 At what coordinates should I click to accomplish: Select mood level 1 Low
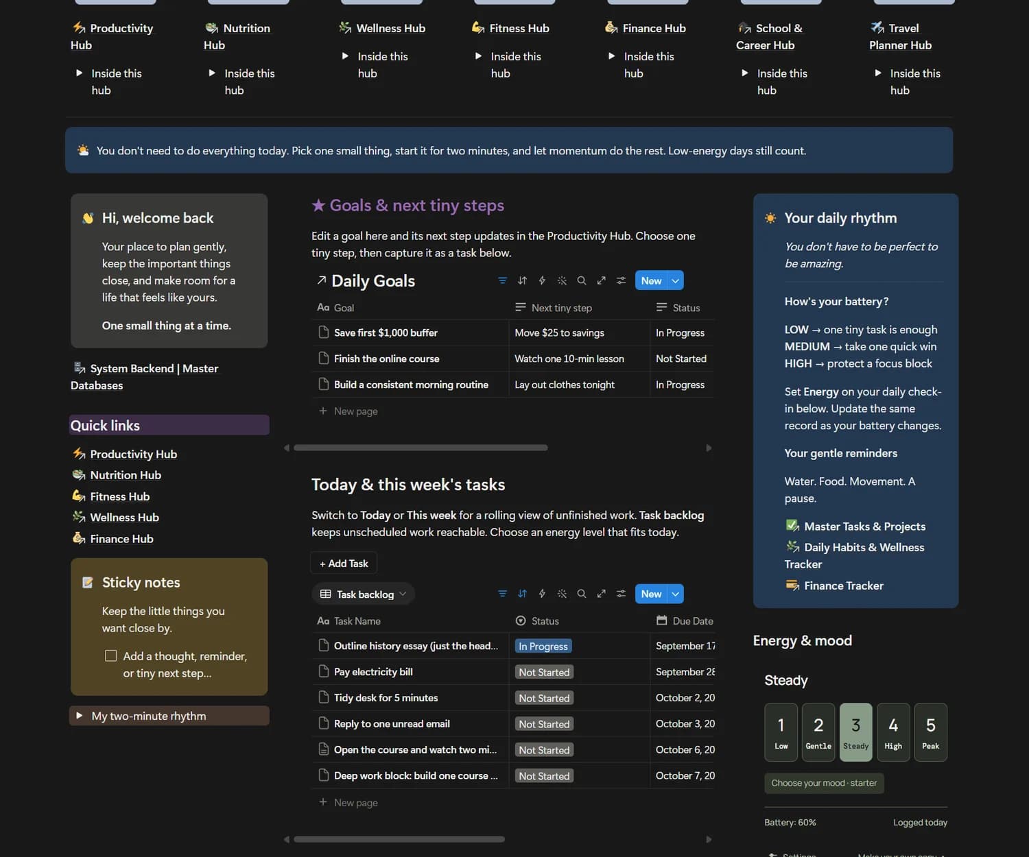(781, 732)
